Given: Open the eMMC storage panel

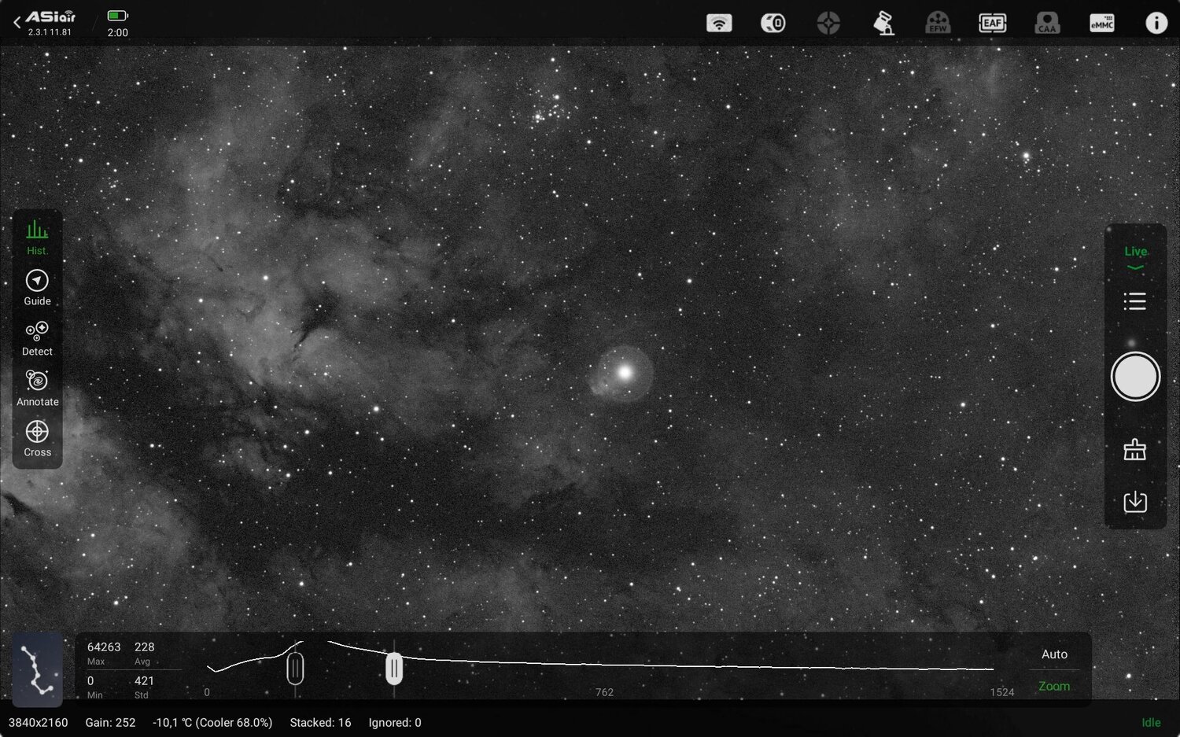Looking at the screenshot, I should (x=1101, y=23).
